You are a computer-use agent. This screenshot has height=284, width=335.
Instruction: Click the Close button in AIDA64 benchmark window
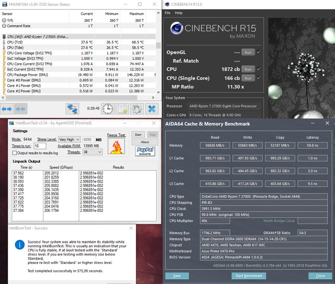[320, 276]
